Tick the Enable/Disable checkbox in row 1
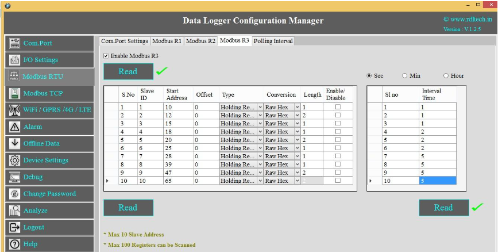Screen dimensions: 498x252 [x=338, y=107]
